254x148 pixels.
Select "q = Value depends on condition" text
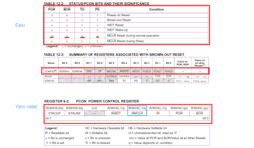(150, 143)
